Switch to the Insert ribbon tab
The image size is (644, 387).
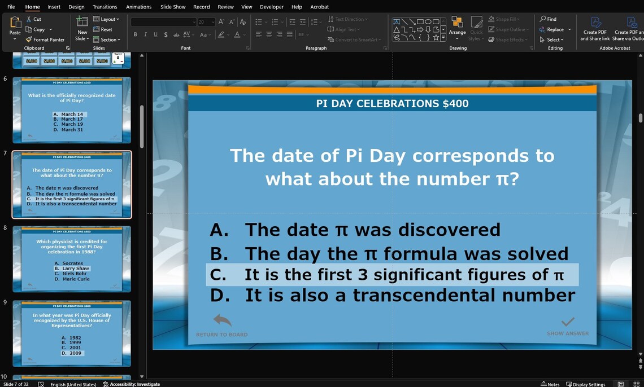point(54,7)
